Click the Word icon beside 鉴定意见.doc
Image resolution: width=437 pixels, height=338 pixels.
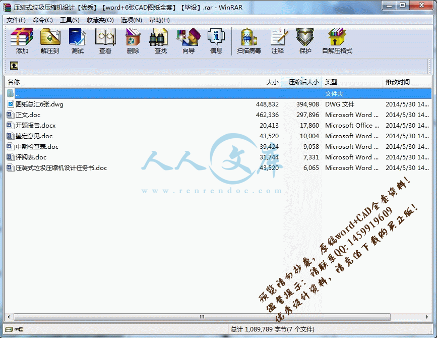pyautogui.click(x=11, y=136)
